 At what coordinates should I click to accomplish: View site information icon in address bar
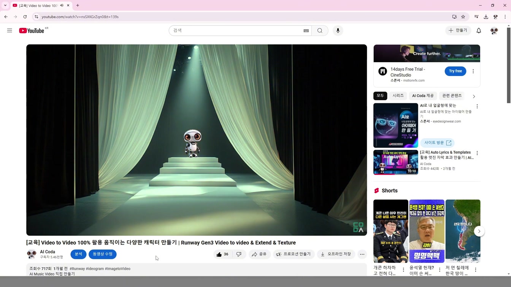pyautogui.click(x=36, y=17)
